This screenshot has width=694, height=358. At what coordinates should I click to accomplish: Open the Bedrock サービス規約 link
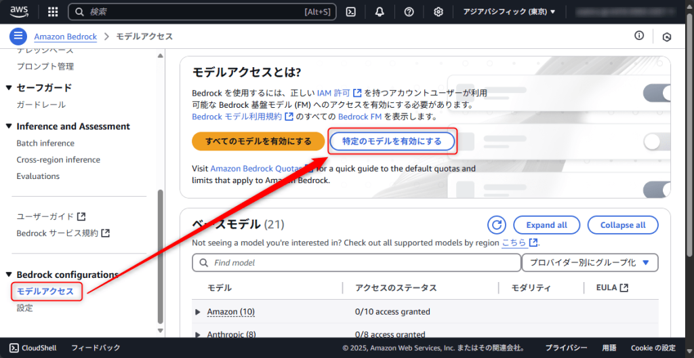[x=63, y=233]
